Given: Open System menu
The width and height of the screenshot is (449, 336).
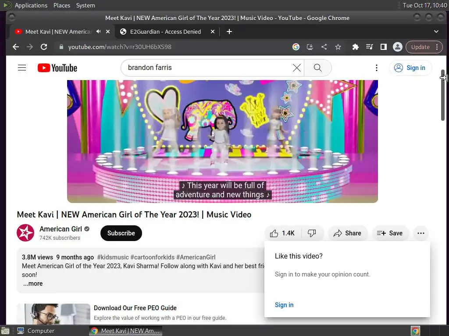Looking at the screenshot, I should [x=86, y=5].
